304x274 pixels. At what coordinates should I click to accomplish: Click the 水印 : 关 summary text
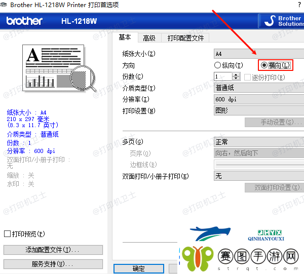pyautogui.click(x=20, y=184)
